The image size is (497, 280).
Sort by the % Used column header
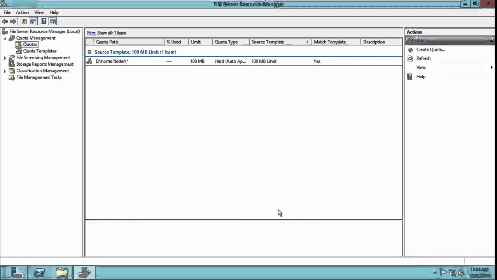point(176,42)
